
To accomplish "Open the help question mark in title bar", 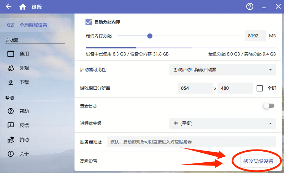I will [x=249, y=7].
